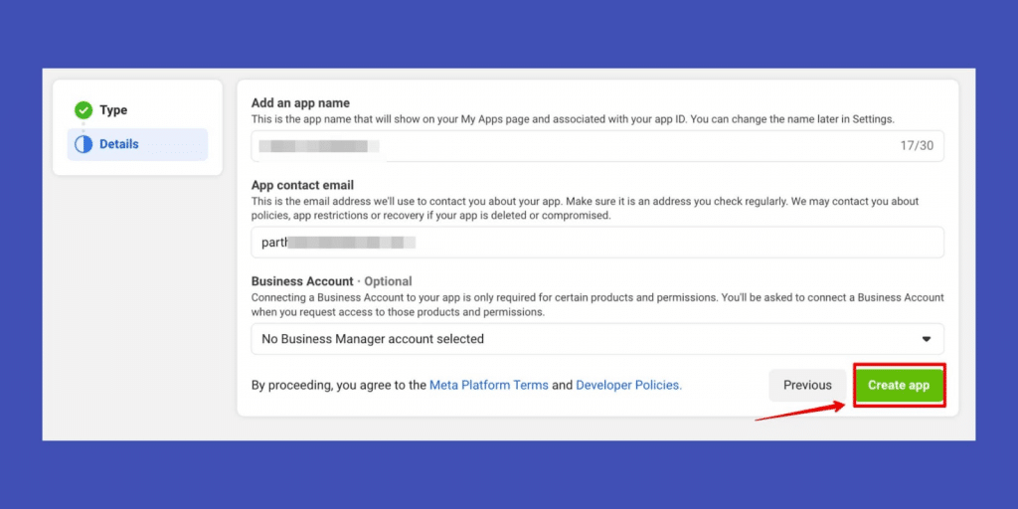
Task: Click the Add an app name heading
Action: click(300, 102)
